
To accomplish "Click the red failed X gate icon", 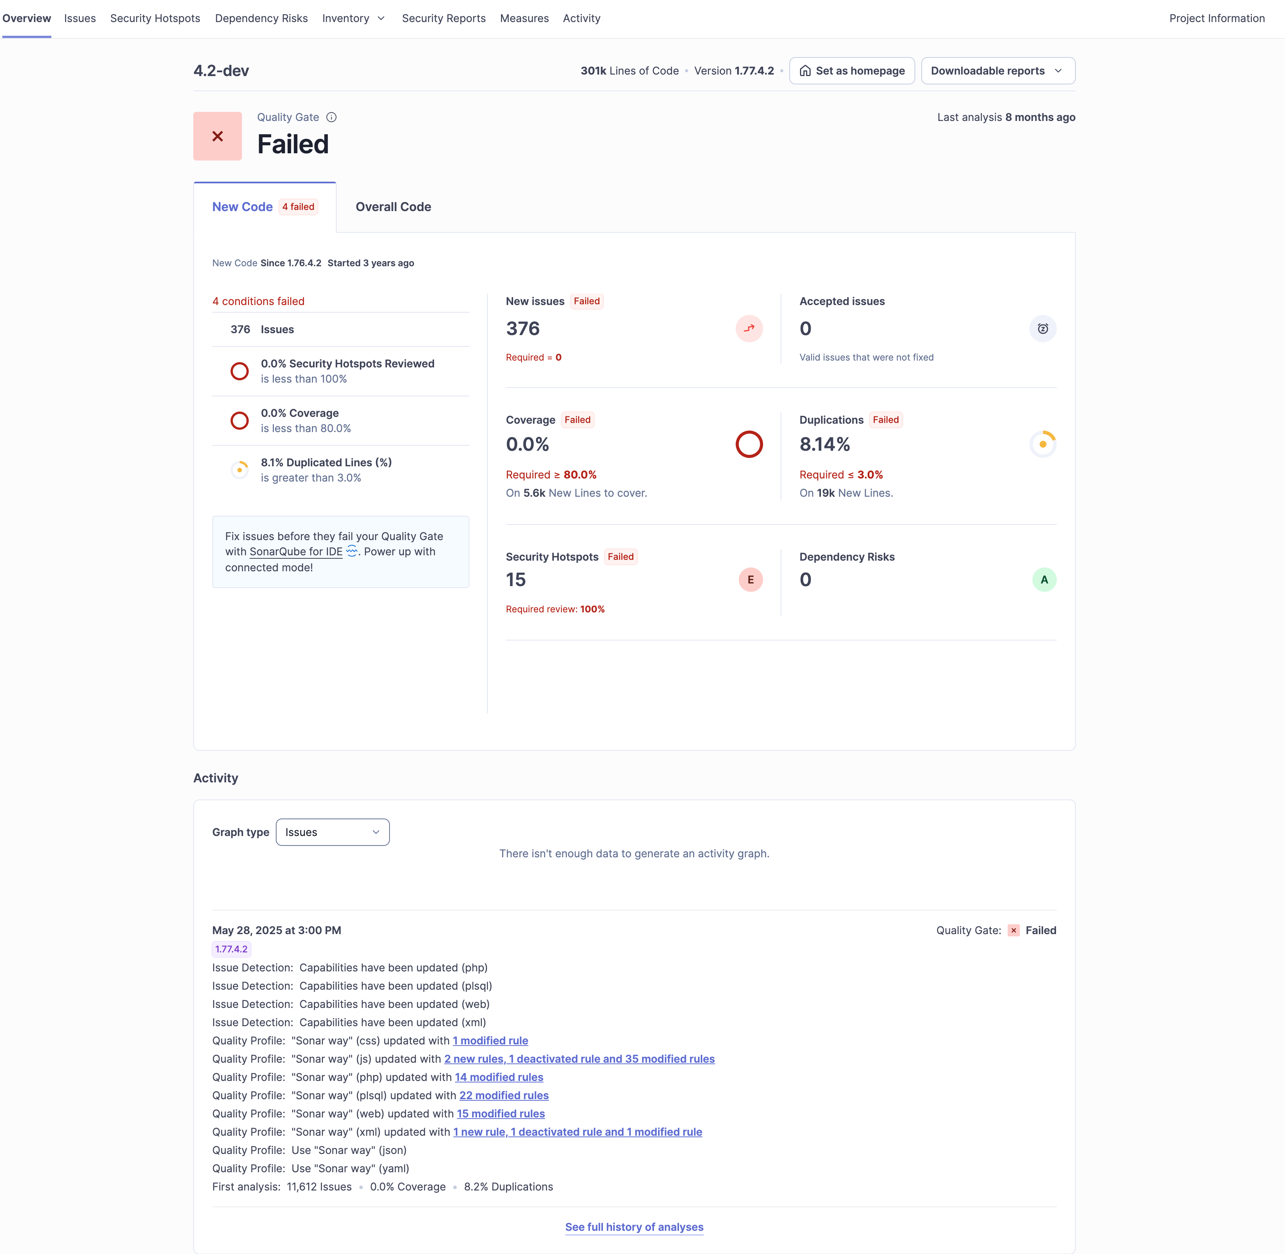I will point(217,136).
